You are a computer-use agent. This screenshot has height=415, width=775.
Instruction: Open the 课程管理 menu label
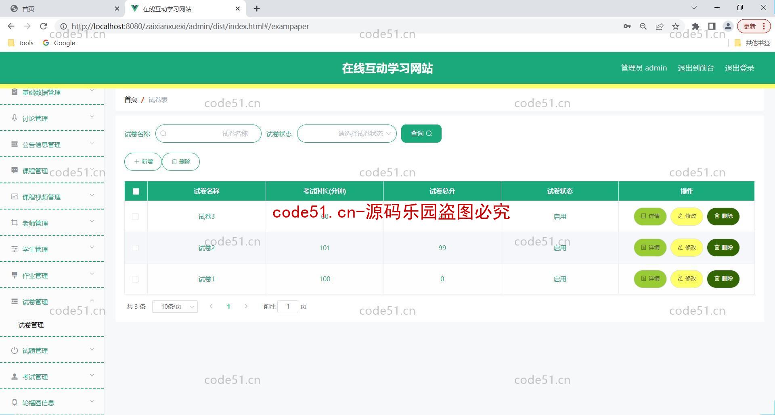[35, 171]
